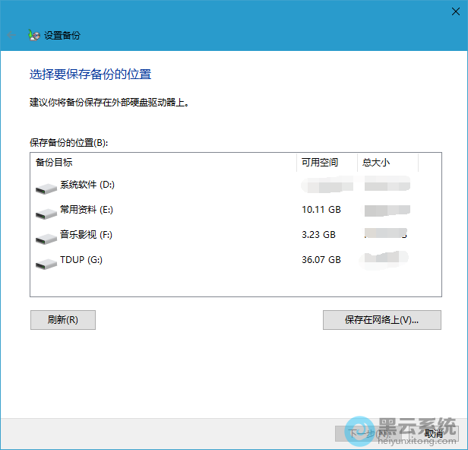Click the drive icon for 音乐影视 (F:)
This screenshot has width=468, height=450.
coord(46,237)
